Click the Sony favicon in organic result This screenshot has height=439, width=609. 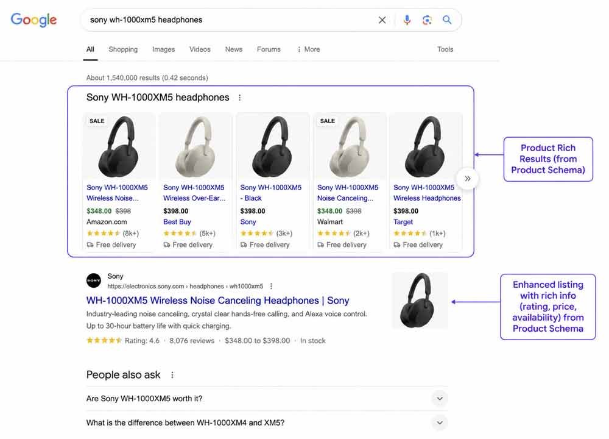coord(94,280)
